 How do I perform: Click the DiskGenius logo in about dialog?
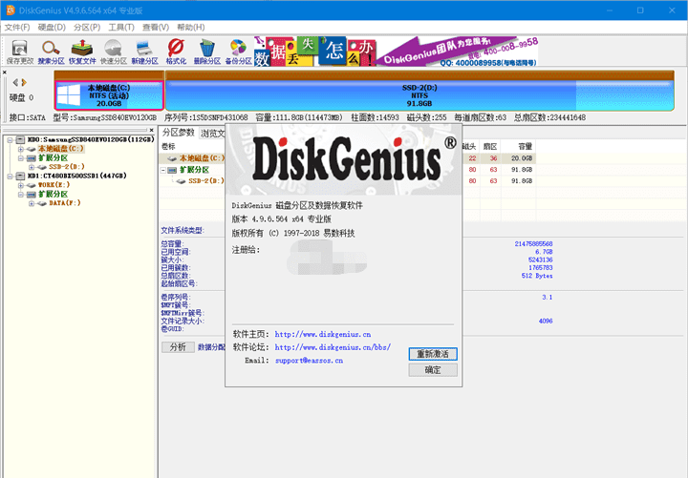(355, 159)
